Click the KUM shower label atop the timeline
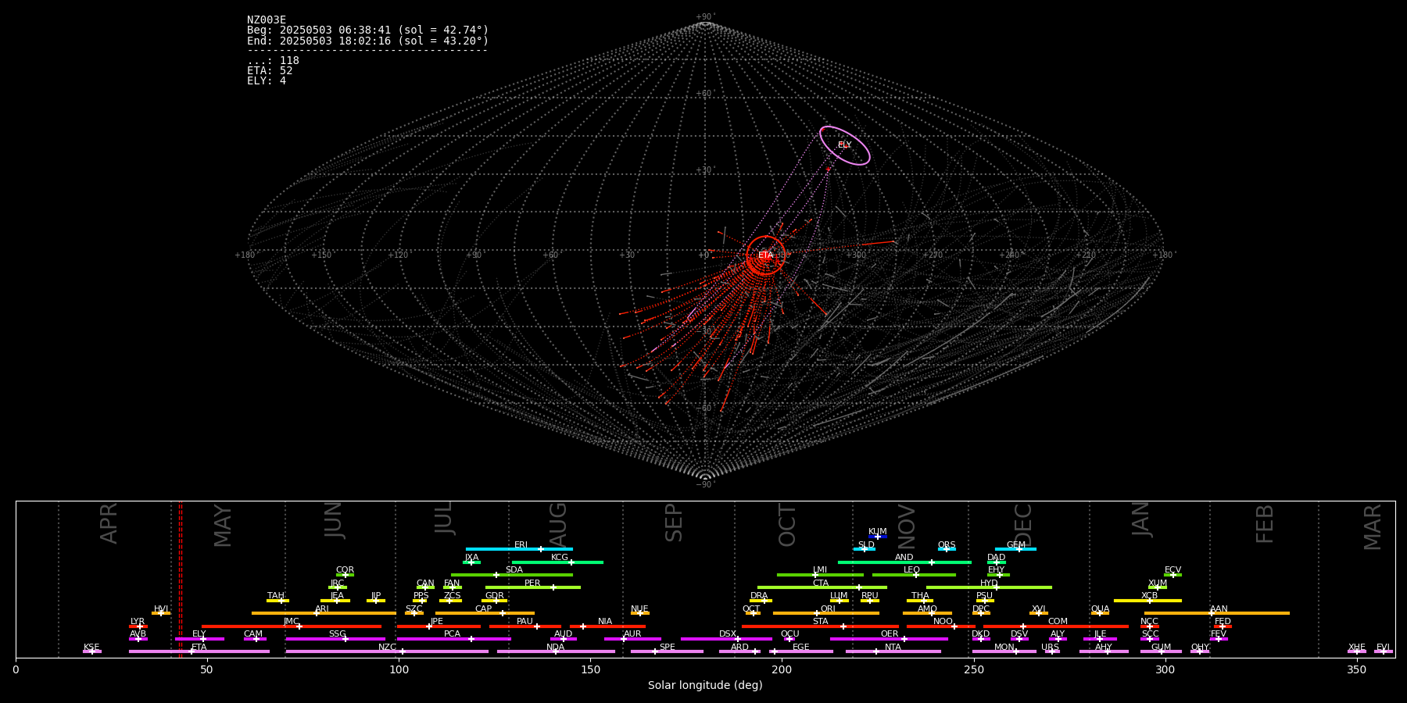Image resolution: width=1407 pixels, height=703 pixels. (x=878, y=532)
